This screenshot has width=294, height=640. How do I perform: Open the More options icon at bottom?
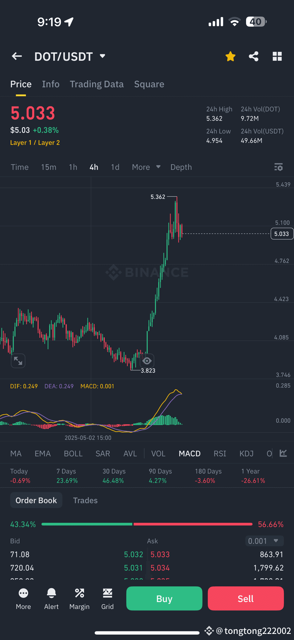(x=23, y=599)
